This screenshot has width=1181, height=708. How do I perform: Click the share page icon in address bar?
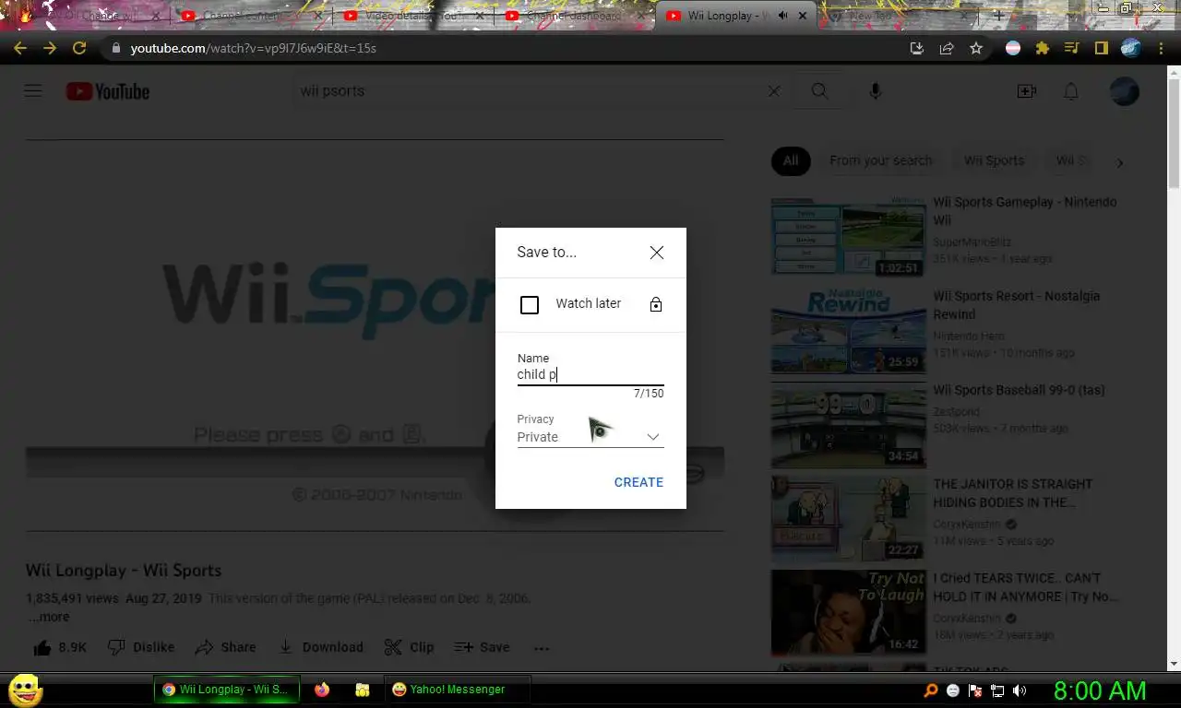coord(947,48)
